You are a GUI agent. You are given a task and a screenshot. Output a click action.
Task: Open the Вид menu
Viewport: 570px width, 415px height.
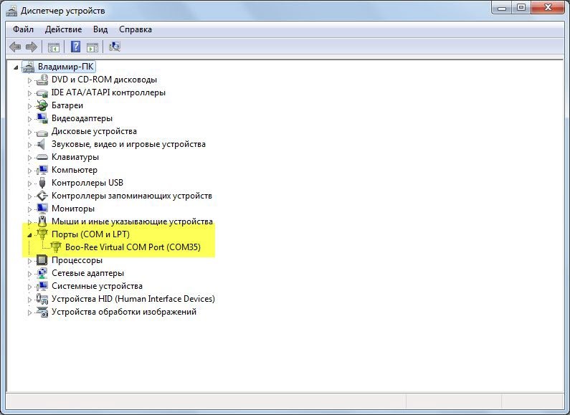point(100,29)
